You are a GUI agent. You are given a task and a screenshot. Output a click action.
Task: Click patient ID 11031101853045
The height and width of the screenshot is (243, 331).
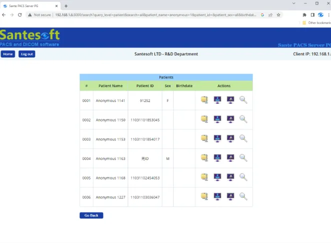[145, 120]
